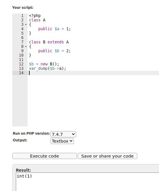
Task: Click the closing brace on line 5
Action: tap(30, 33)
